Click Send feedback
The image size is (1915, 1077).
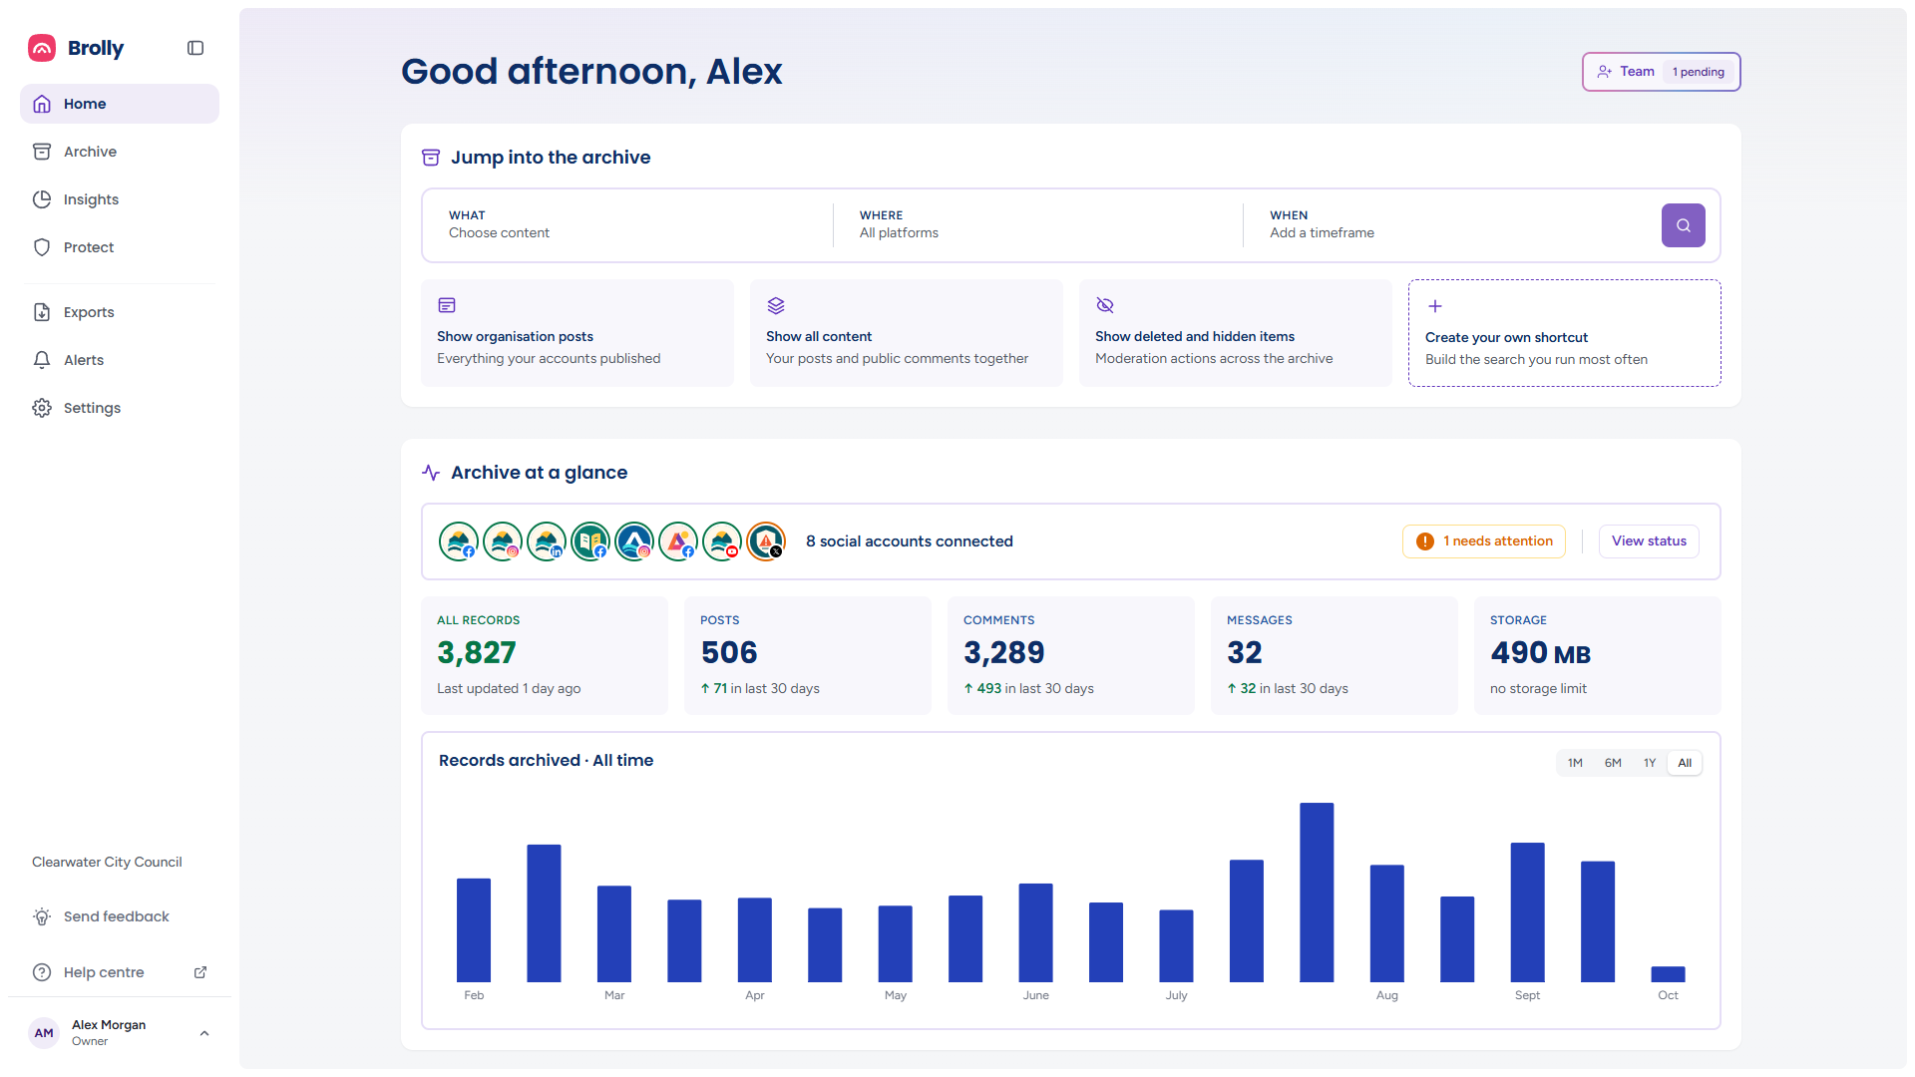pos(120,916)
